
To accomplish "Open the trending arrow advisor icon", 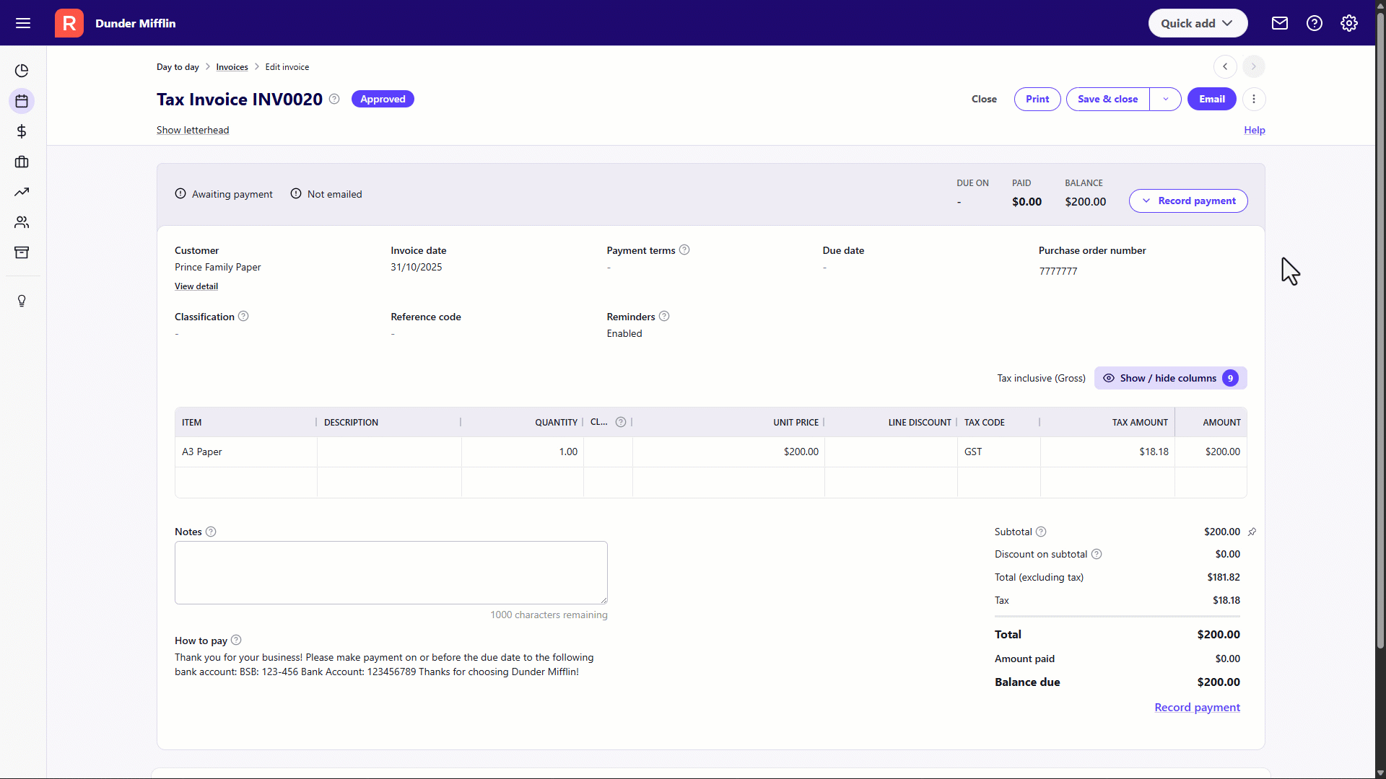I will click(x=22, y=192).
